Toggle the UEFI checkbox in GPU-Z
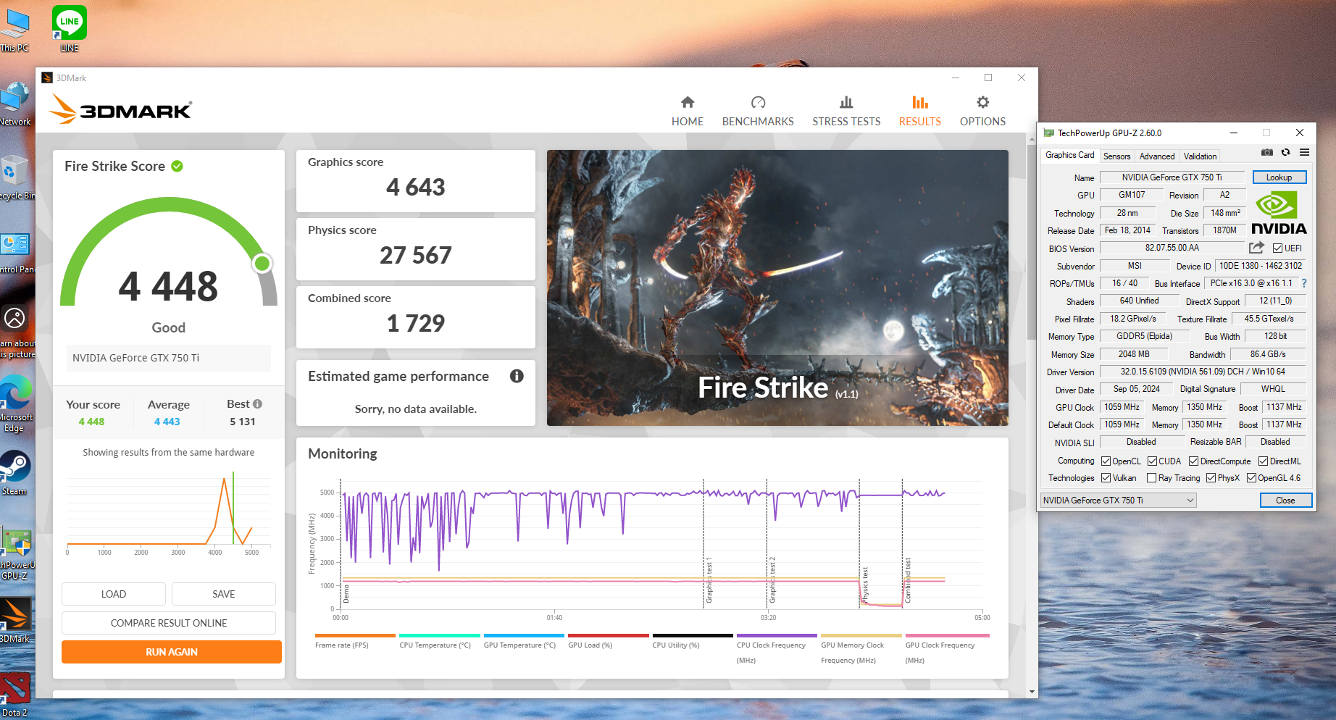This screenshot has height=720, width=1336. (x=1277, y=248)
